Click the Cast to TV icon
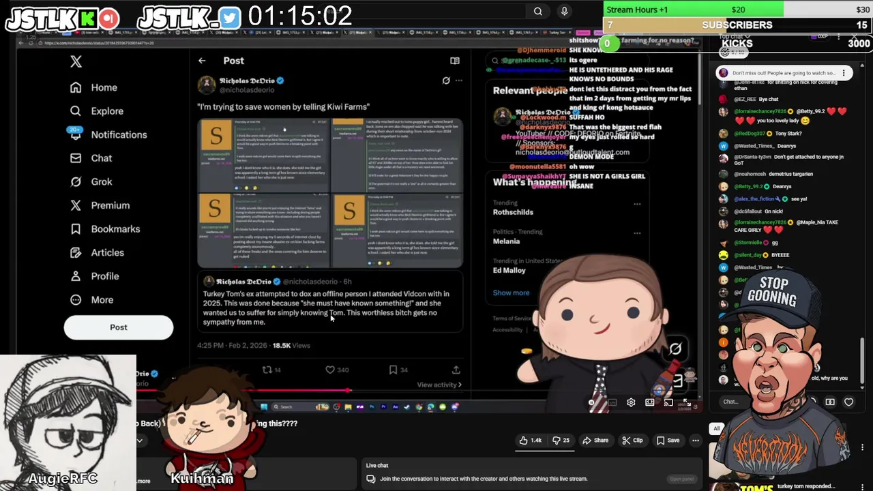This screenshot has width=873, height=491. pos(668,403)
